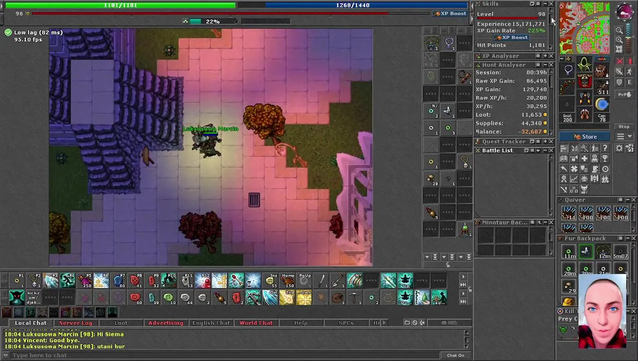Collapse the Skills panel
The height and width of the screenshot is (361, 638).
click(x=545, y=4)
